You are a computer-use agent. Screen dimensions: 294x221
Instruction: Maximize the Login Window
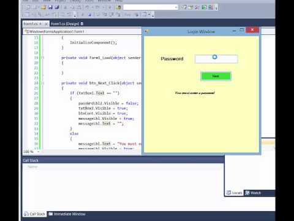point(242,31)
